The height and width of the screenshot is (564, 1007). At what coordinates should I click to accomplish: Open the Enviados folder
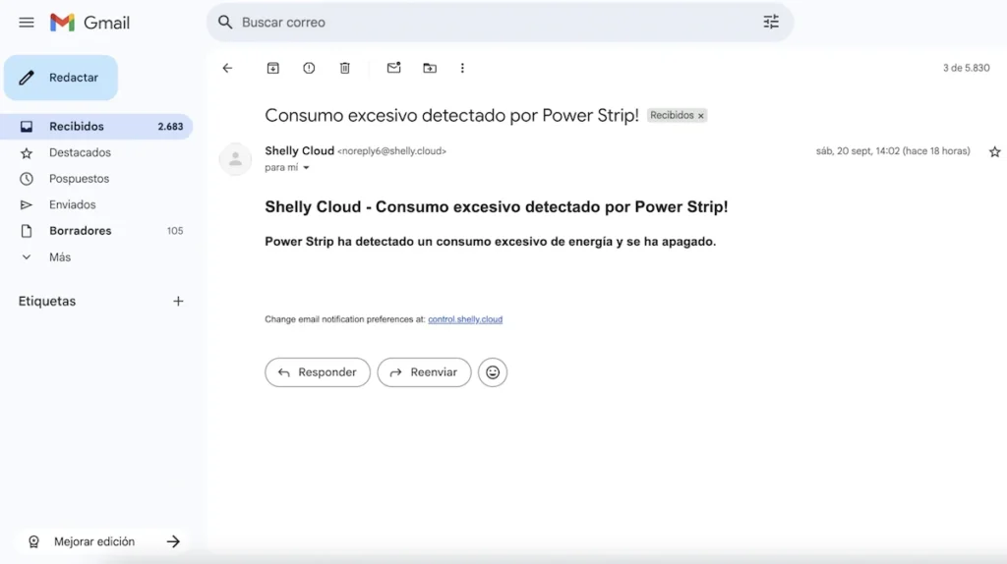pyautogui.click(x=72, y=204)
